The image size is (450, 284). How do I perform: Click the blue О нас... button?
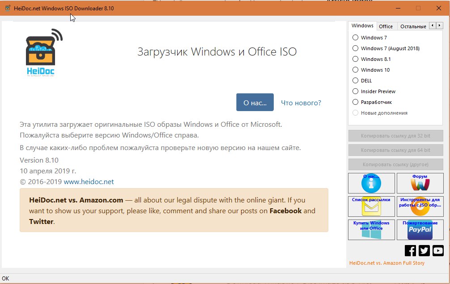coord(255,102)
